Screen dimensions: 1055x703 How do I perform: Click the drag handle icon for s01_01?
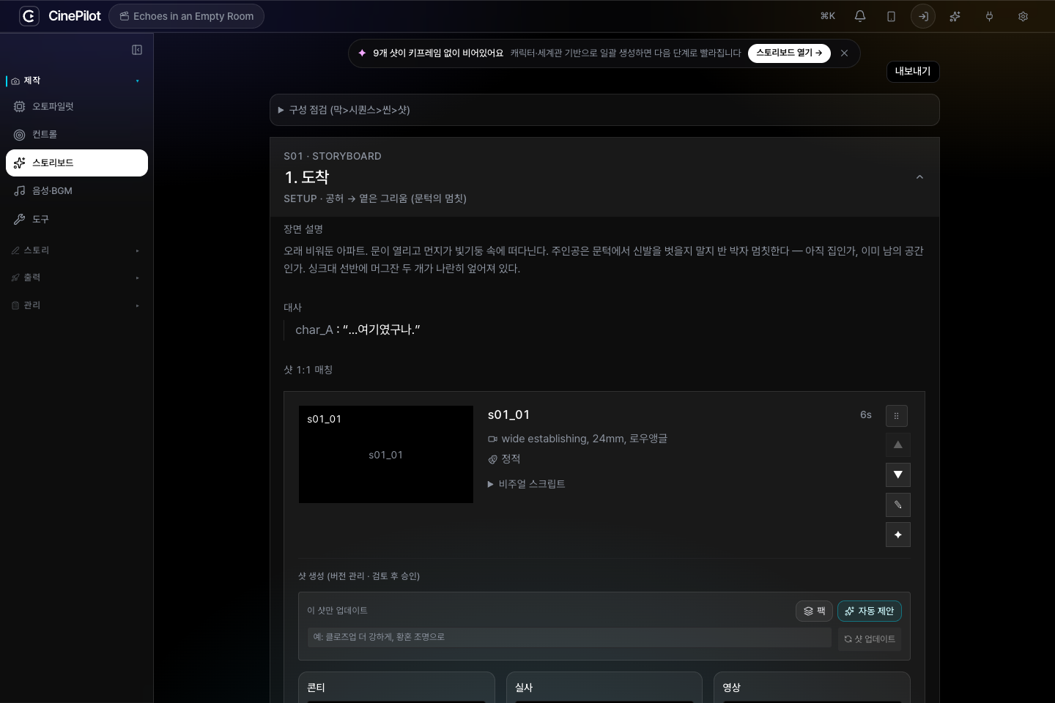pyautogui.click(x=897, y=416)
